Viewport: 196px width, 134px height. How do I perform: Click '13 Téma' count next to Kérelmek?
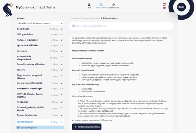click(x=54, y=51)
